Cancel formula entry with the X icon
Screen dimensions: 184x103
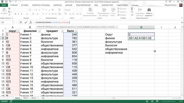tap(21, 22)
